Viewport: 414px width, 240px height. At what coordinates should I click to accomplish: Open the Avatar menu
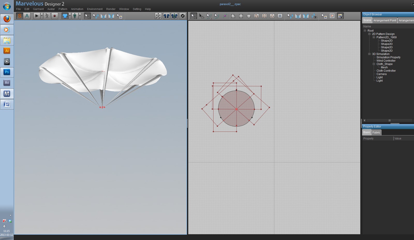51,9
